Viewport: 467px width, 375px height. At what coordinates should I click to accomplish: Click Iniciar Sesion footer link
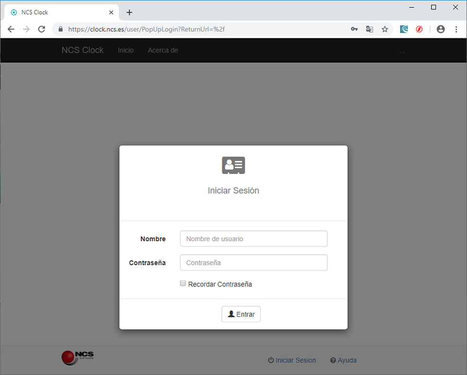(292, 360)
